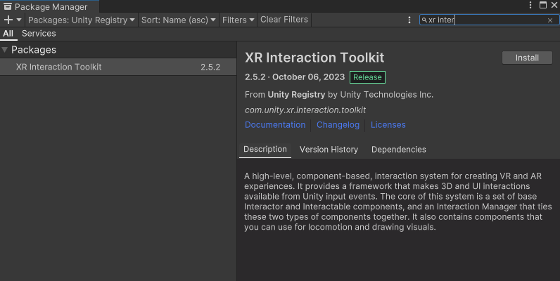Clear the search text with the X icon
Screen dimensions: 560x281
[x=550, y=20]
